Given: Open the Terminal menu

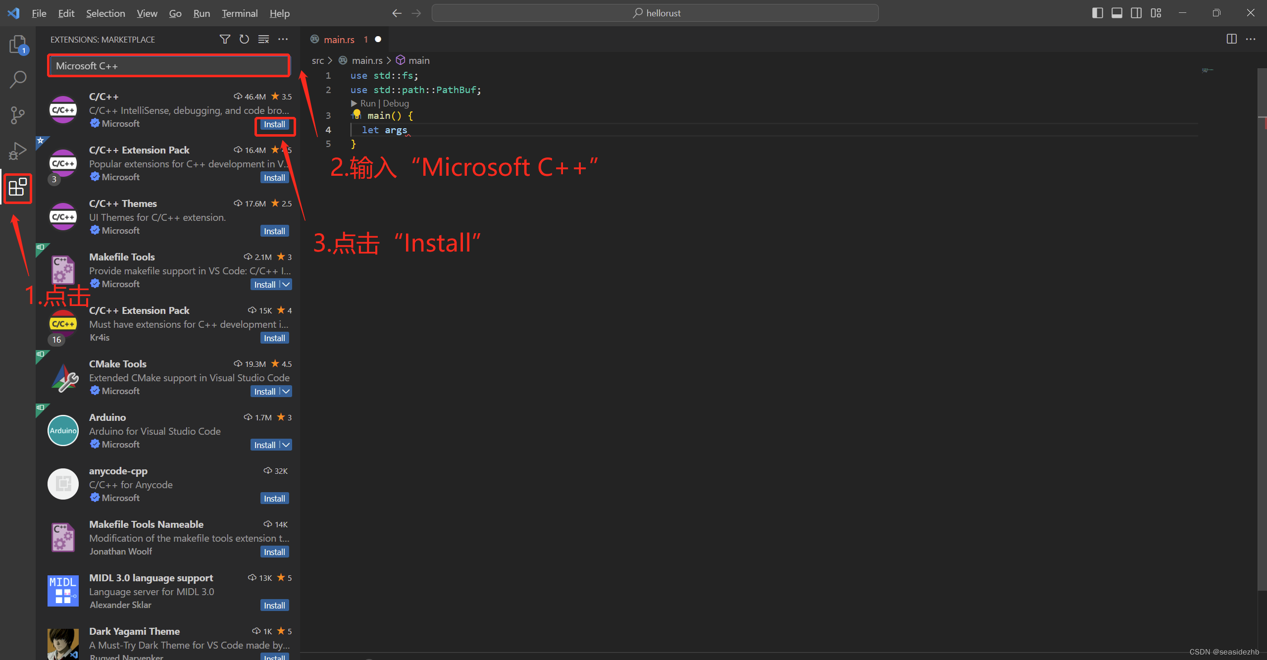Looking at the screenshot, I should 240,13.
